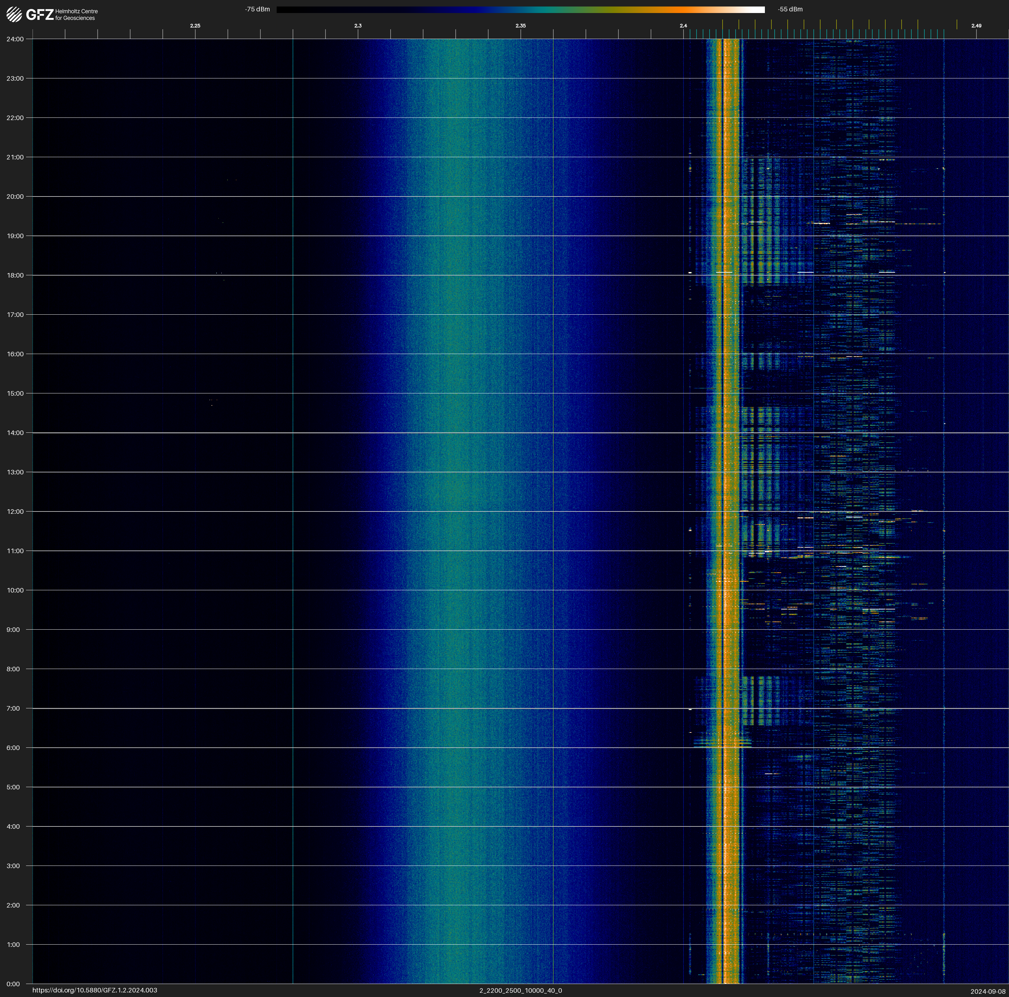The width and height of the screenshot is (1009, 997).
Task: Click the -75 dBm scale label
Action: [x=257, y=9]
